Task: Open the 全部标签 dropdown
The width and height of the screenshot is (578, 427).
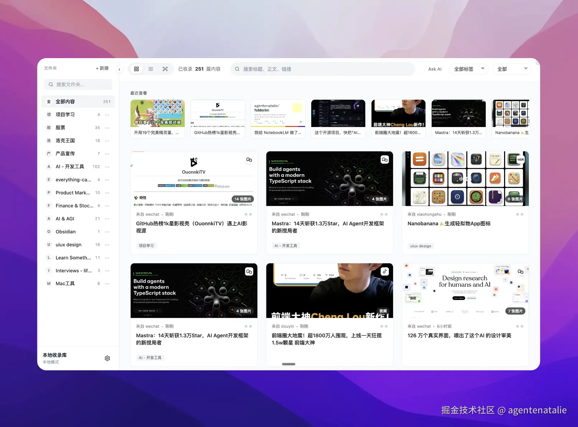Action: 469,69
